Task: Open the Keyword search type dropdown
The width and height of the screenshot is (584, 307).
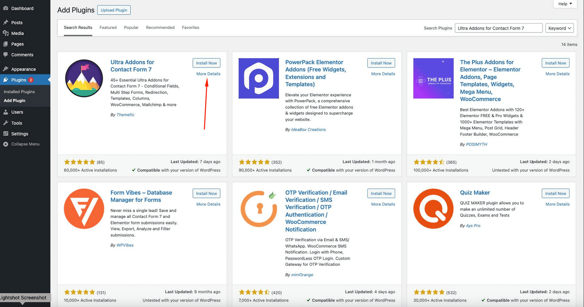Action: coord(559,28)
